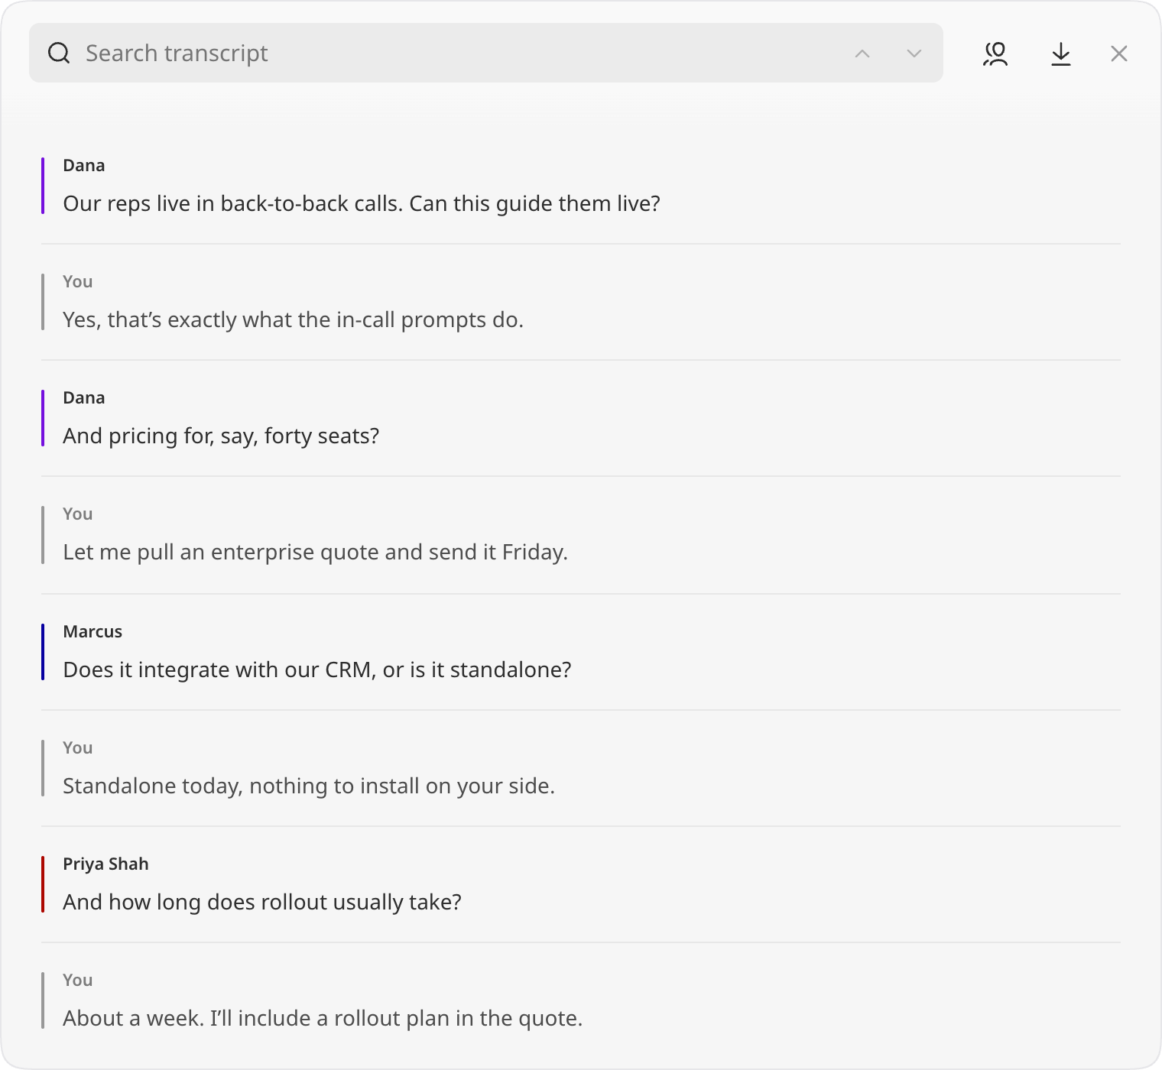Jump to previous search result arrow
Screen dimensions: 1162x1070
click(x=862, y=53)
